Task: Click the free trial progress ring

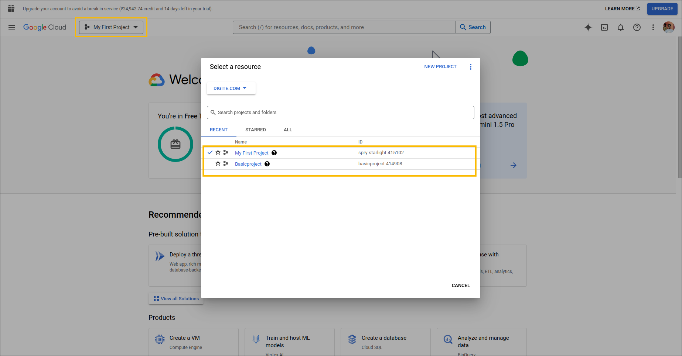Action: tap(175, 144)
